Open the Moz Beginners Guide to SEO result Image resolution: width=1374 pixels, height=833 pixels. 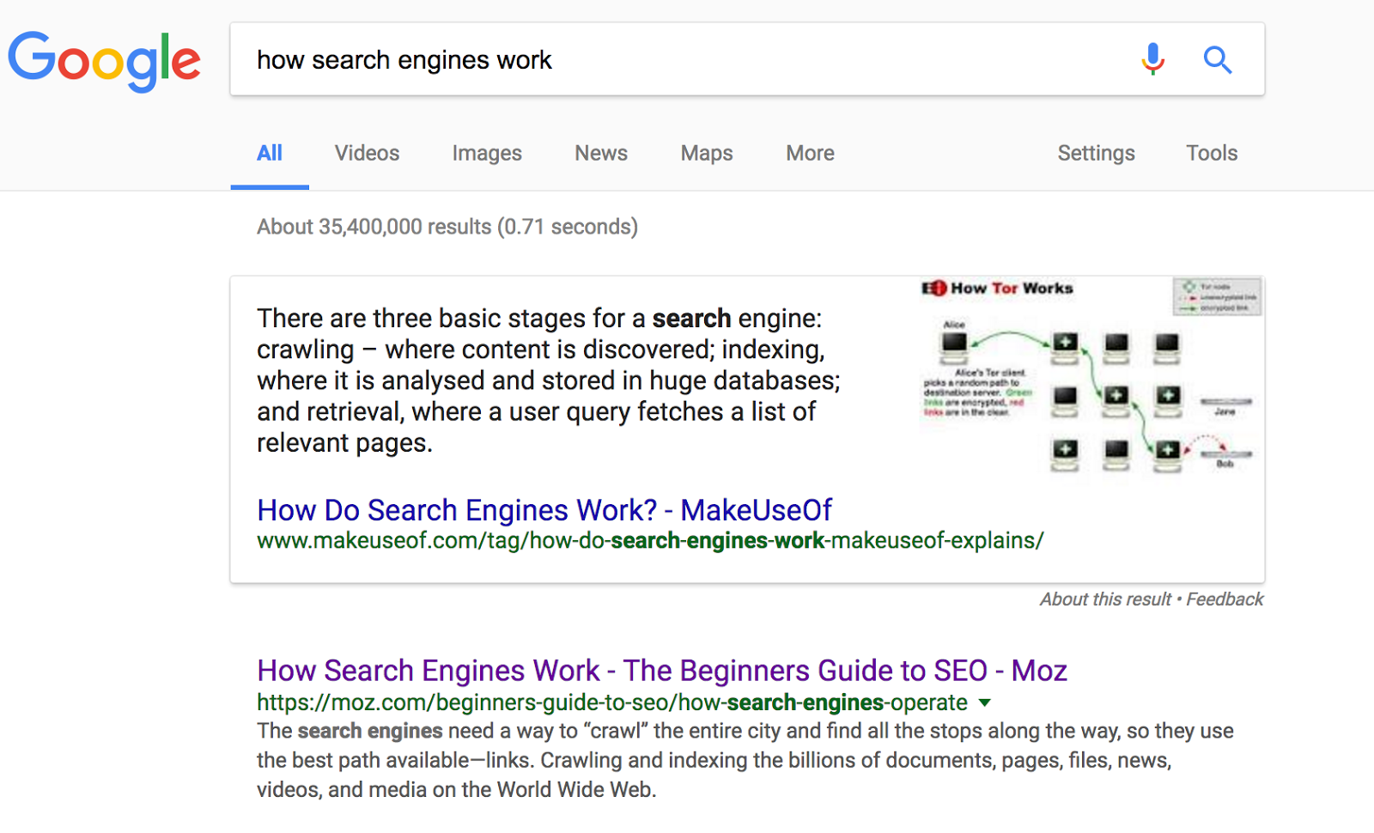tap(661, 670)
